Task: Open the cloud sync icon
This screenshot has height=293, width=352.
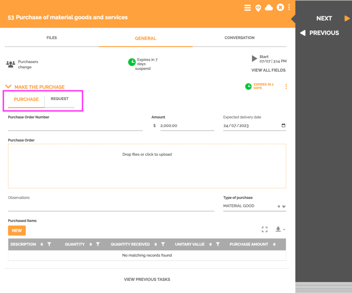Action: pyautogui.click(x=269, y=8)
